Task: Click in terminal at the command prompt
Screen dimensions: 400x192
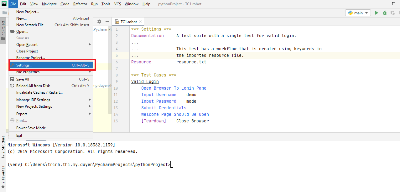Action: tap(172, 165)
